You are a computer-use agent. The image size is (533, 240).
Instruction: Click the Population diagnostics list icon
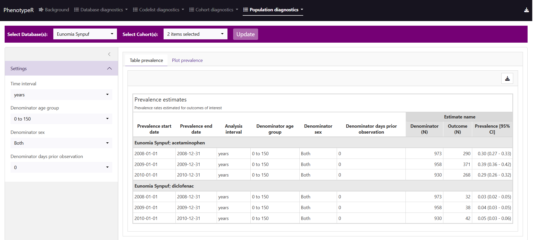[246, 10]
